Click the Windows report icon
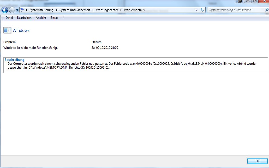This screenshot has height=168, width=269. (7, 30)
